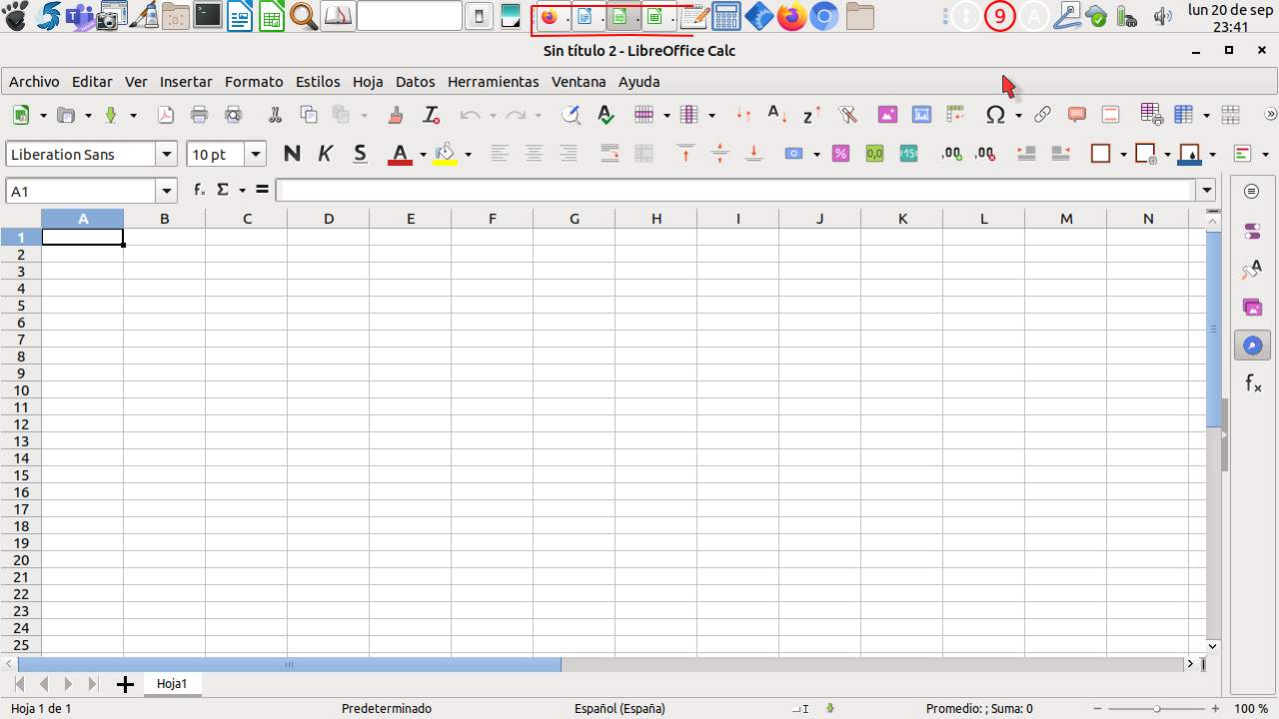
Task: Open the 10 pt font size dropdown
Action: pos(256,154)
